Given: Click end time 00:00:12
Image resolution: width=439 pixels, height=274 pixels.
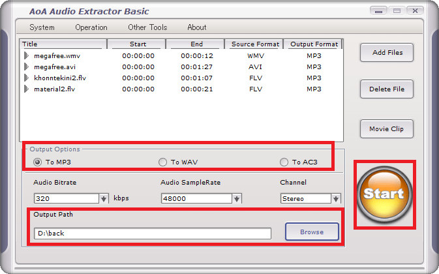Looking at the screenshot, I should [x=197, y=55].
